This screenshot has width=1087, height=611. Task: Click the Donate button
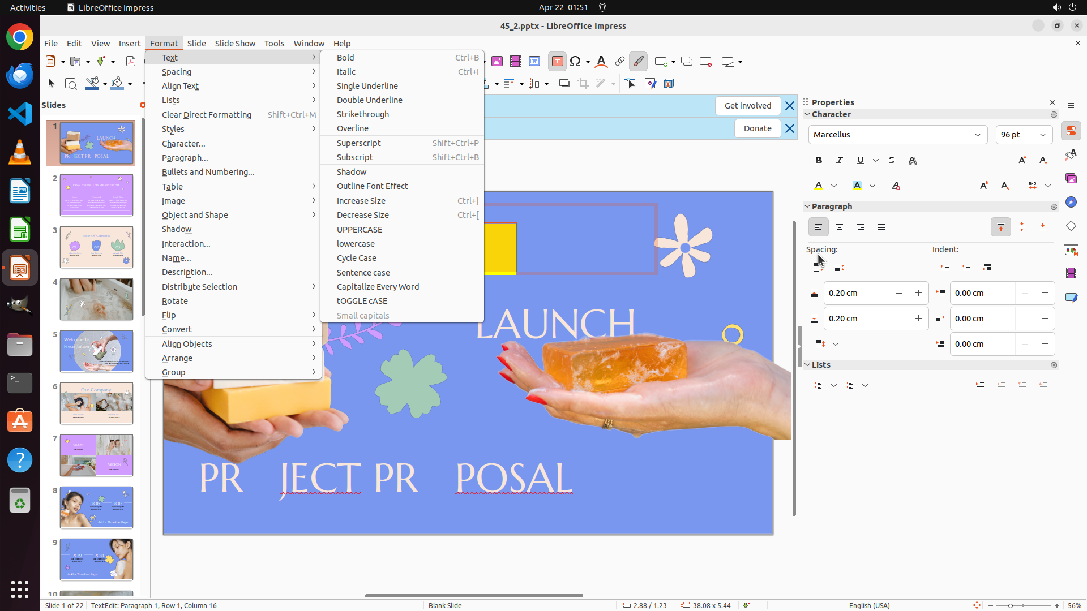tap(758, 128)
